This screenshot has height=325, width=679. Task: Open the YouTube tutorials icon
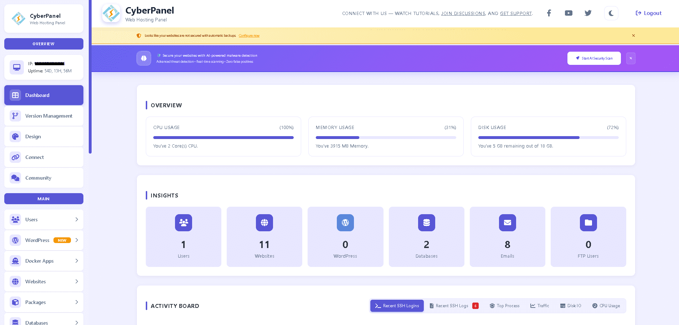pyautogui.click(x=569, y=13)
